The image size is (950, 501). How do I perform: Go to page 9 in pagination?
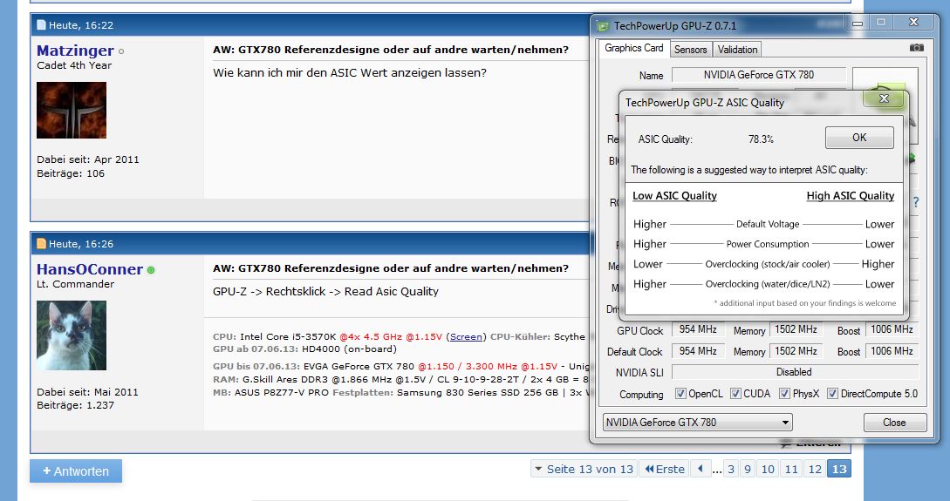pos(748,469)
